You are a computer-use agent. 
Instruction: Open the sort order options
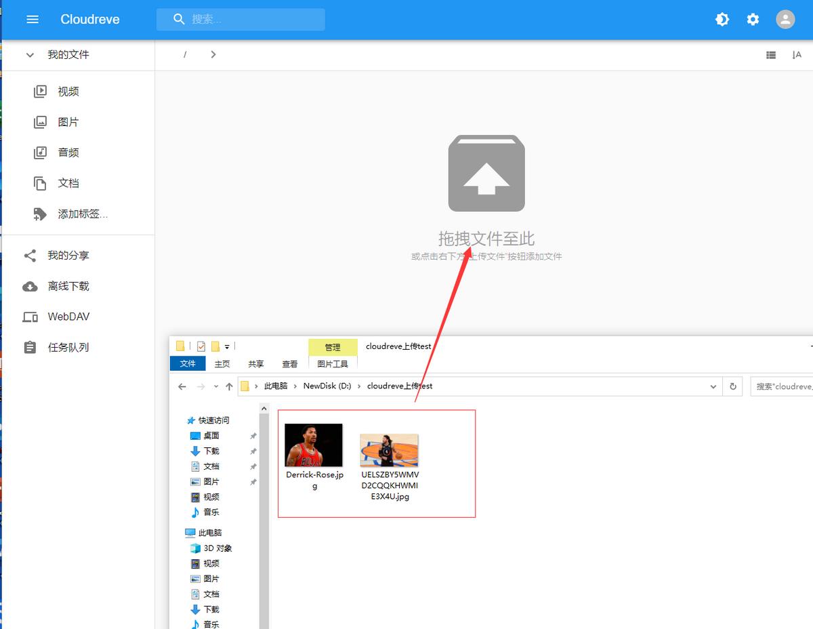point(797,55)
